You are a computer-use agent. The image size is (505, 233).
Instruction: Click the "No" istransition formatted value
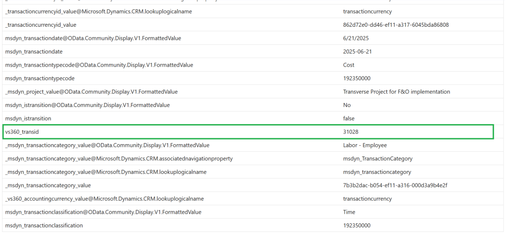pyautogui.click(x=346, y=105)
